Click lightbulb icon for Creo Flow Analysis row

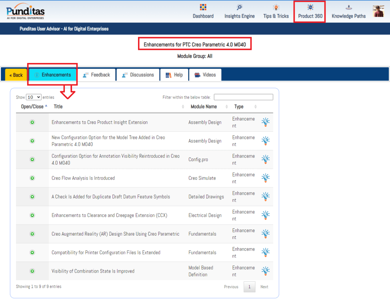265,178
